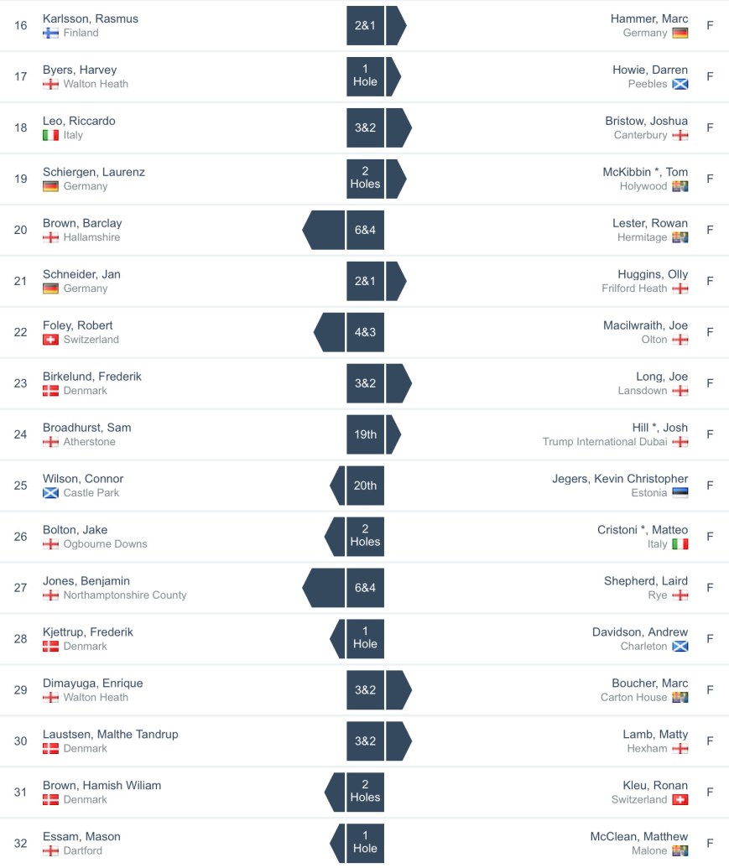Click the Scotland flag beside Howie, Darren
This screenshot has width=729, height=868.
680,85
